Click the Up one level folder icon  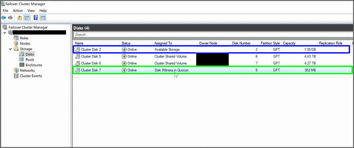point(20,18)
